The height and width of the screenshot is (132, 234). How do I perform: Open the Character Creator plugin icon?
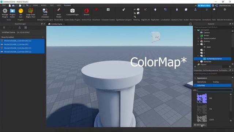point(108,10)
